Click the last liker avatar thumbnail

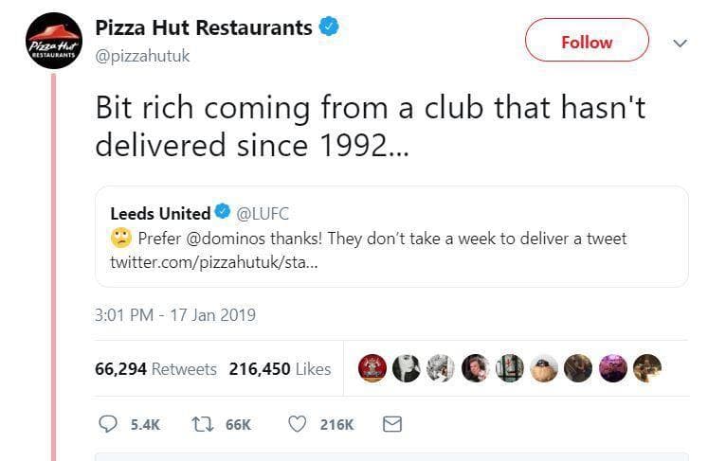[x=646, y=368]
